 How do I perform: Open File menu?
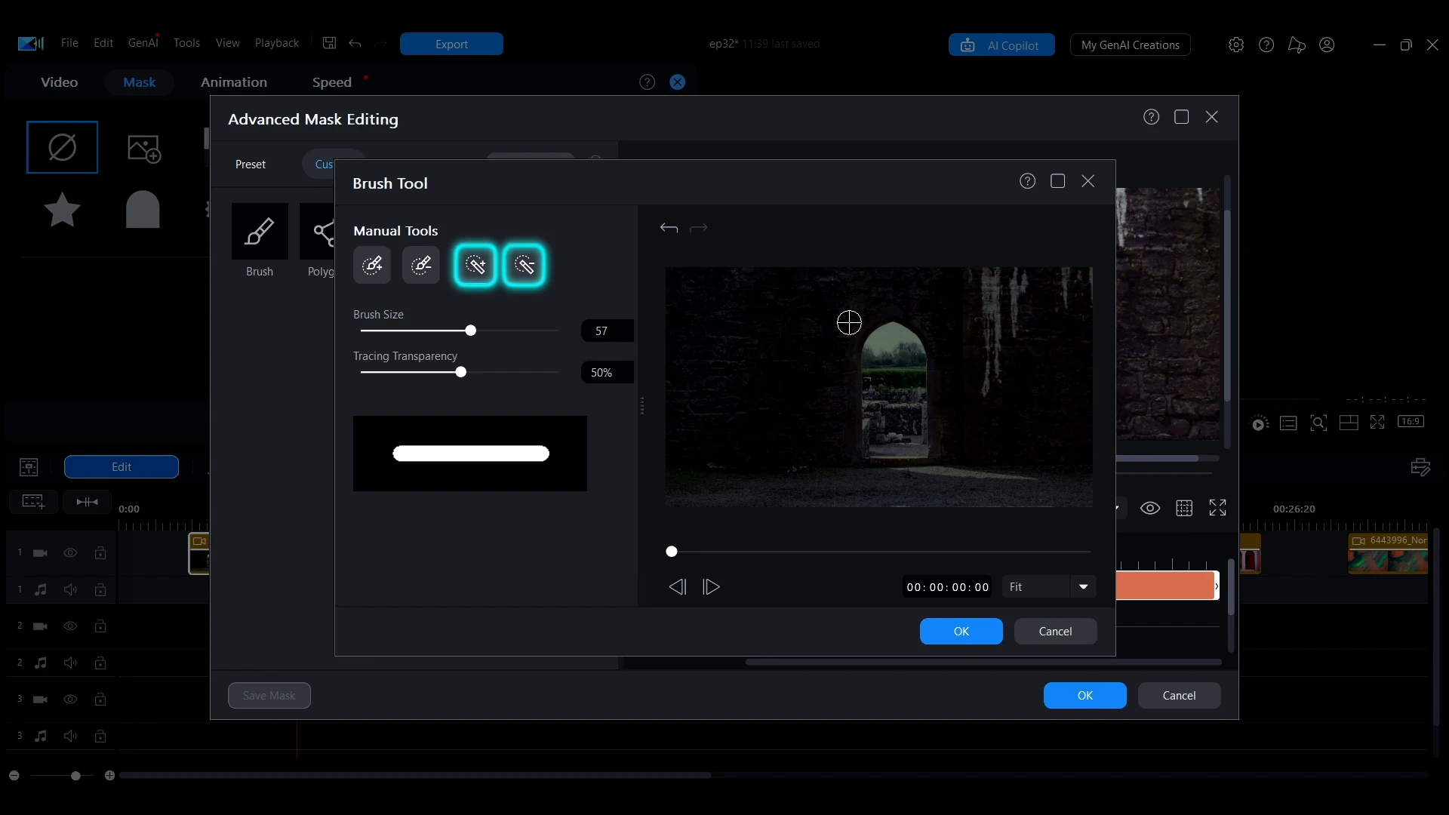(x=69, y=43)
